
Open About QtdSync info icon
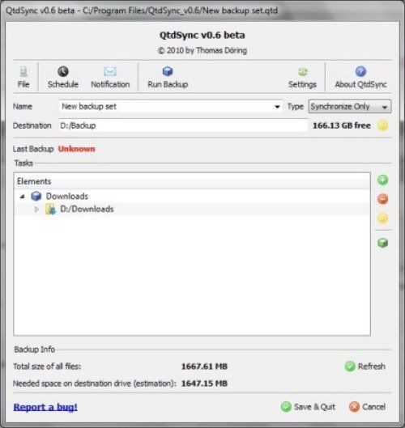[360, 71]
